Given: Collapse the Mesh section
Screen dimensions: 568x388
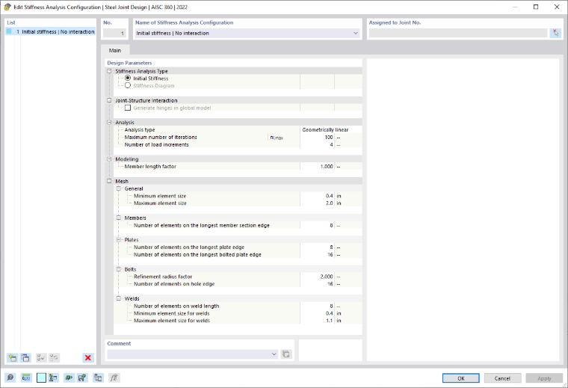Looking at the screenshot, I should [109, 181].
